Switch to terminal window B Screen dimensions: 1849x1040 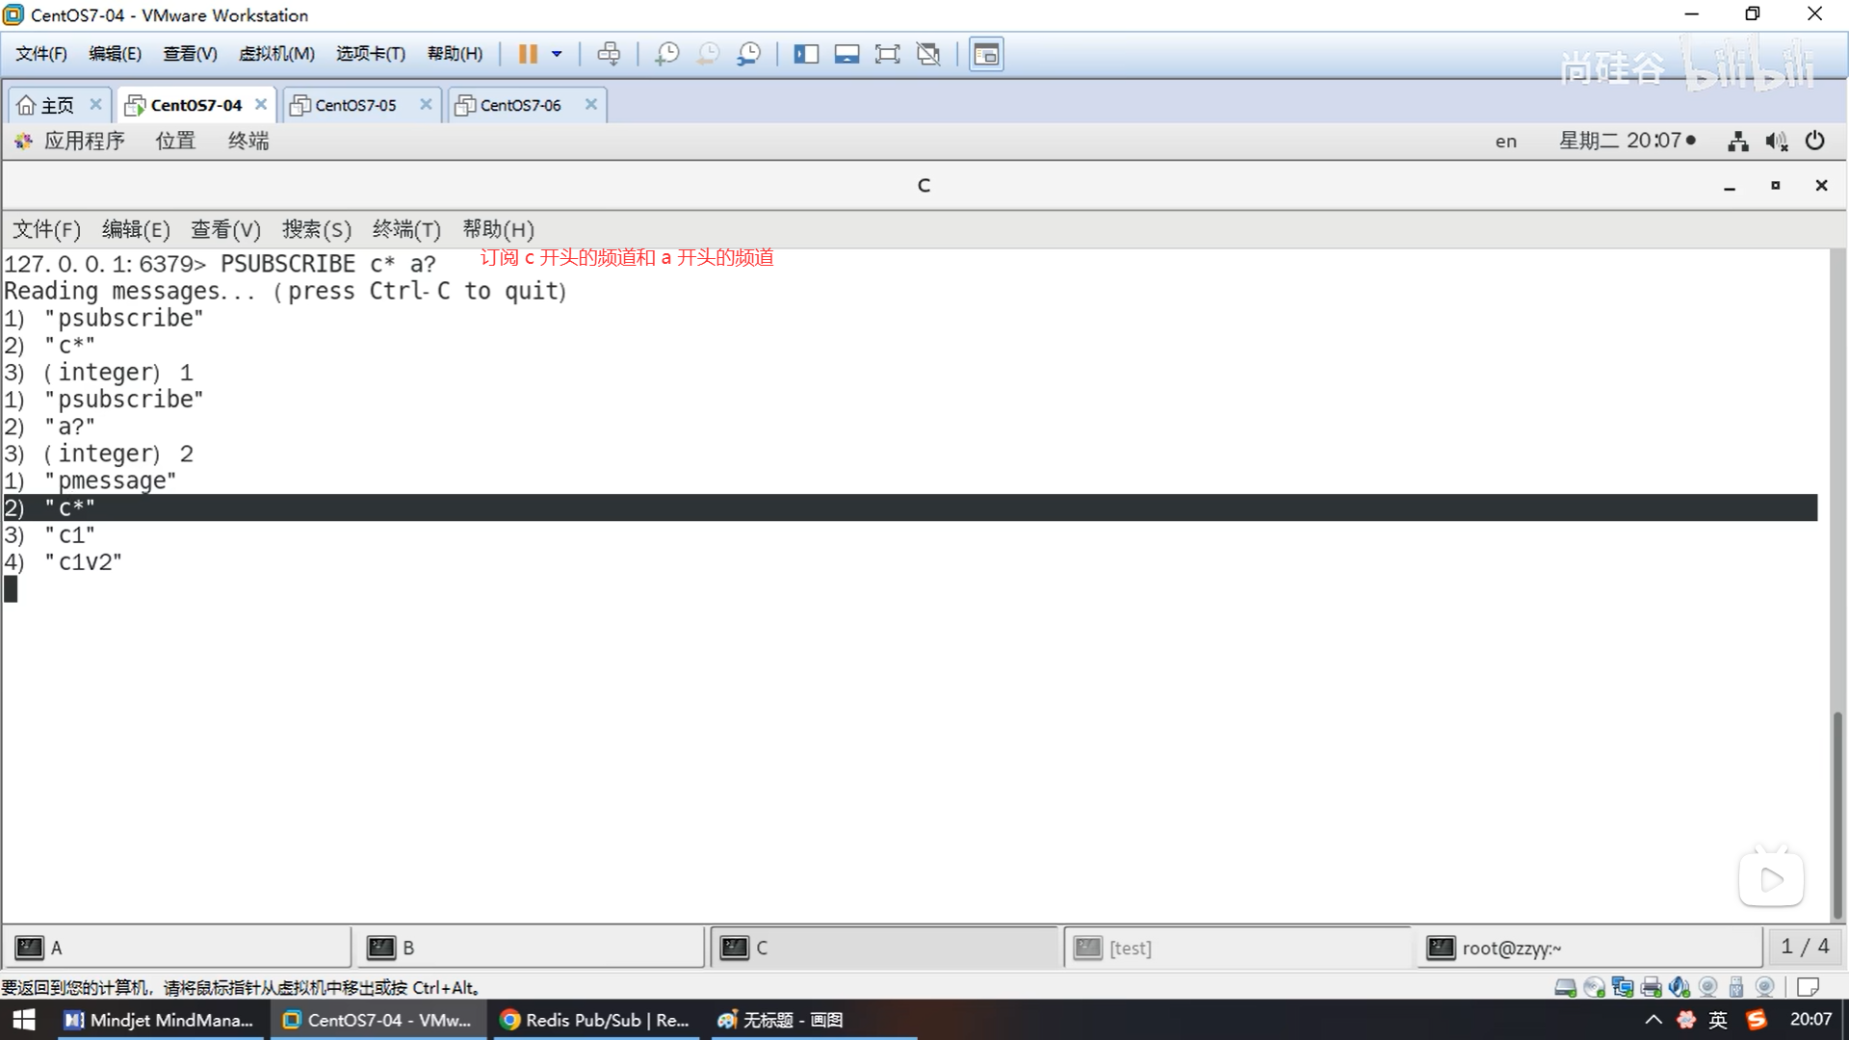(x=528, y=948)
